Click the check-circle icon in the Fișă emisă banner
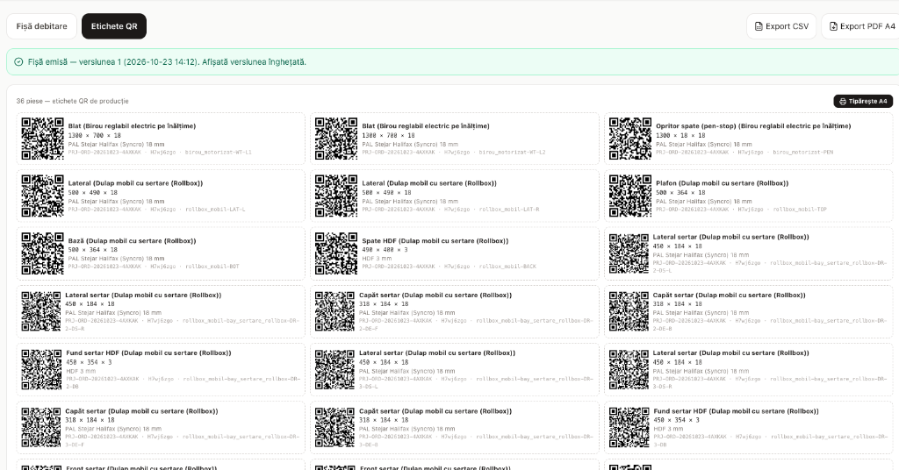The height and width of the screenshot is (470, 899). click(18, 62)
